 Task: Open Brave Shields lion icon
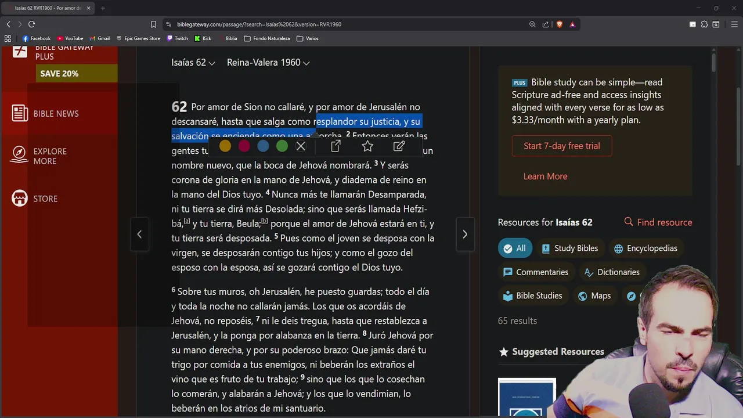click(560, 24)
